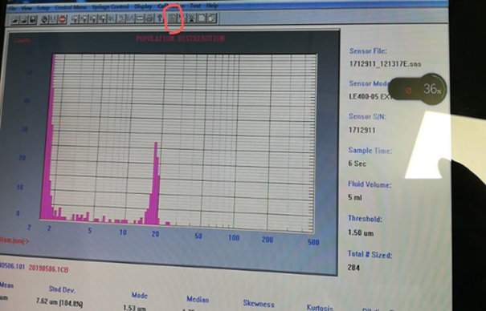
Task: Open the File menu
Action: (x=12, y=8)
